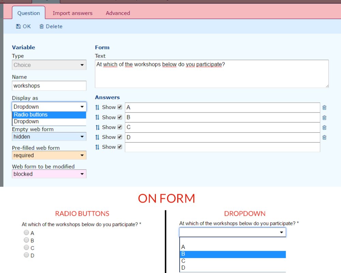Screen dimensions: 341x273
Task: Open the Pre-filled web form dropdown
Action: pyautogui.click(x=49, y=155)
